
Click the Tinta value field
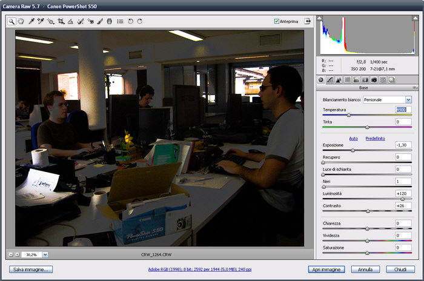click(x=403, y=122)
